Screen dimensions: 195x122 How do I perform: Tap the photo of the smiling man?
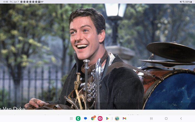click(x=97, y=56)
